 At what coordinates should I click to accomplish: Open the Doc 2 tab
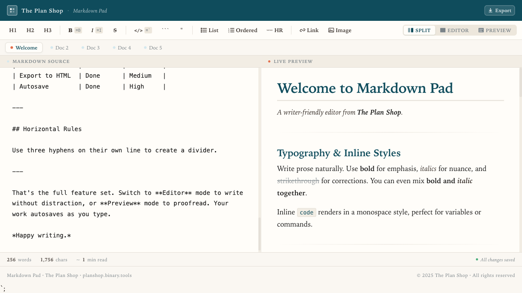tap(59, 48)
